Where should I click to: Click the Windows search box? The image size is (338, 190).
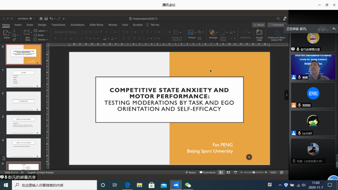point(54,185)
